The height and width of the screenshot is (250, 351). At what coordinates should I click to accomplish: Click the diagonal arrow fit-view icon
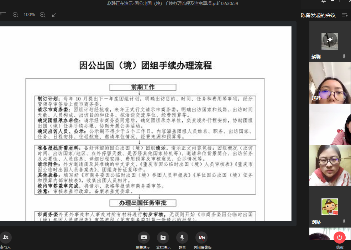[x=54, y=15]
